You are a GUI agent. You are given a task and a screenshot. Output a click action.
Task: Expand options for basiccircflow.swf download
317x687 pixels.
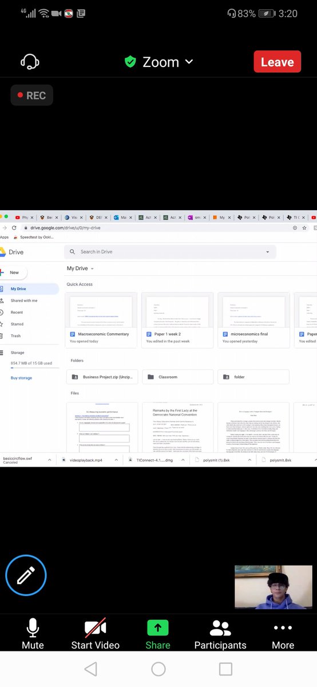[x=49, y=460]
